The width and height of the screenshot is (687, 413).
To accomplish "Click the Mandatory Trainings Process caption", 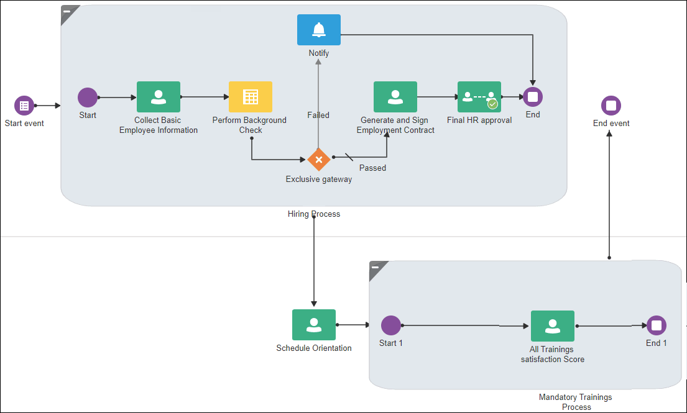I will pos(576,402).
